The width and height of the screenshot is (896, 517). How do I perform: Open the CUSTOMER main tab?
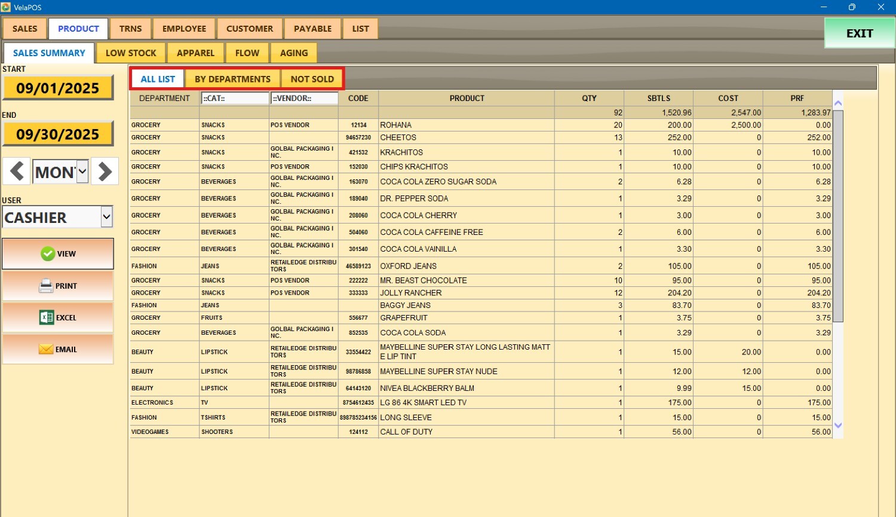[x=250, y=29]
